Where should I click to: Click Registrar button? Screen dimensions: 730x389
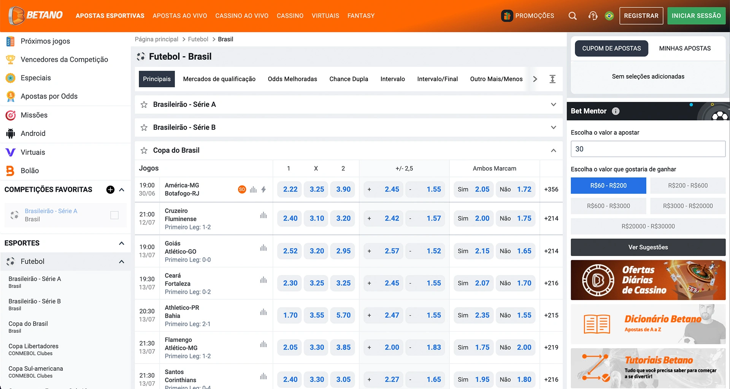click(x=641, y=16)
